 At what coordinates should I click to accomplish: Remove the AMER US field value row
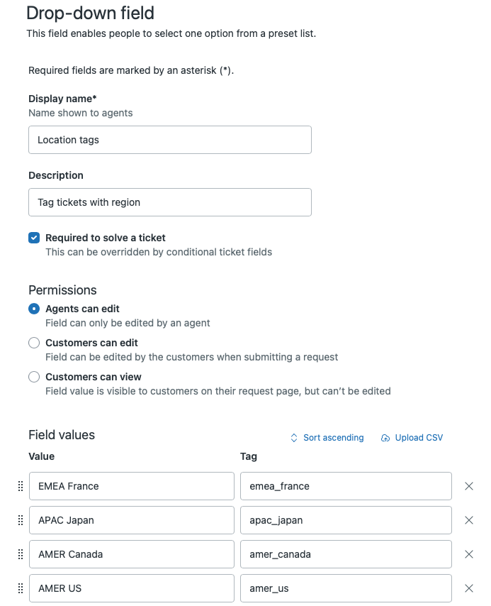[x=468, y=588]
